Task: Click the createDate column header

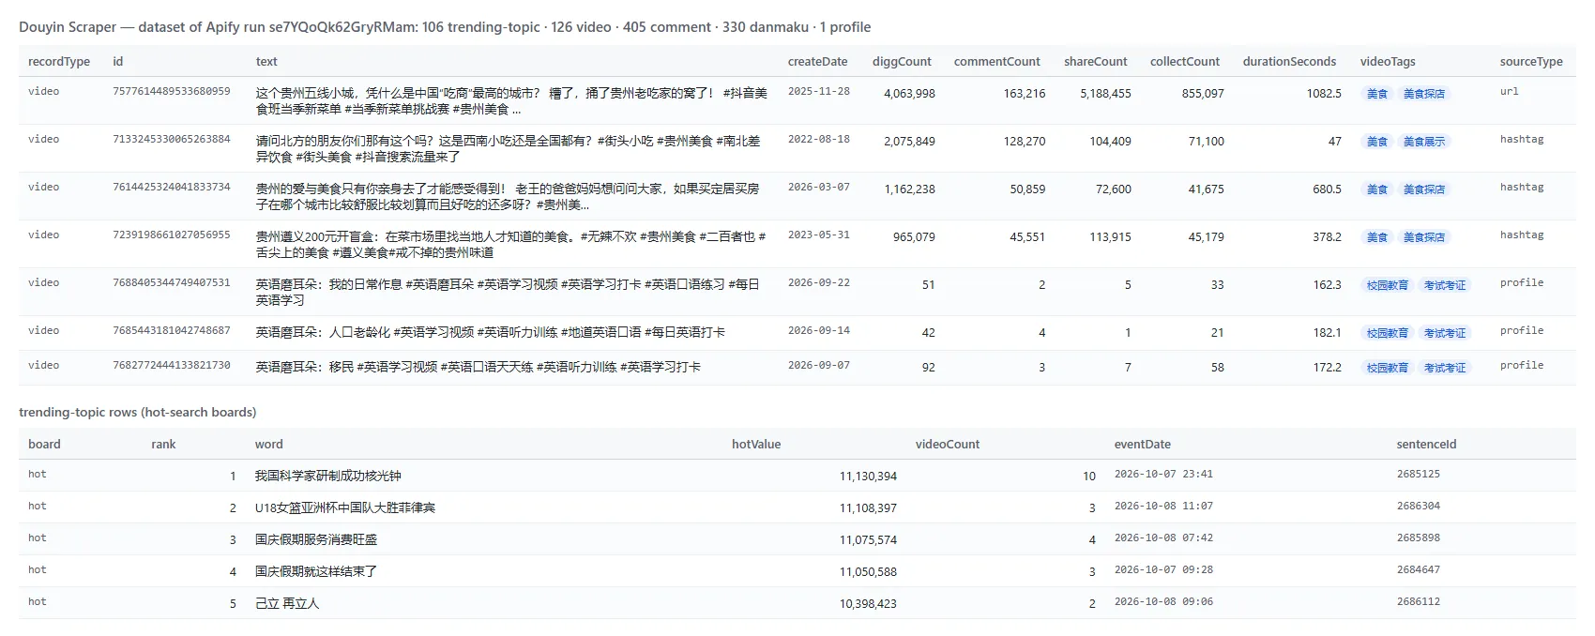Action: (817, 62)
